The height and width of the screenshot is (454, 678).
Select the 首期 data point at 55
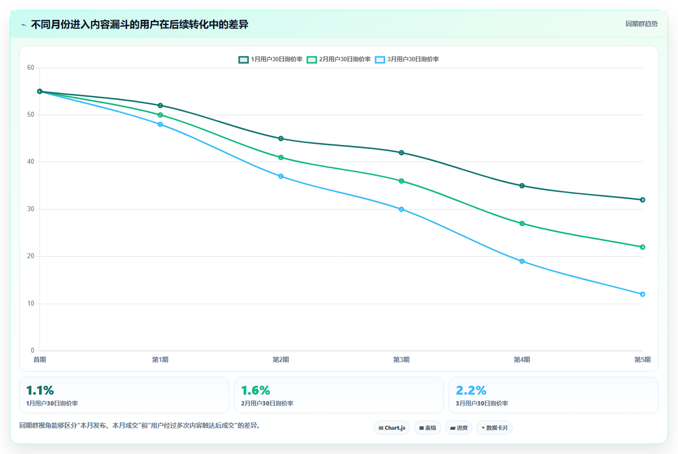click(x=40, y=91)
